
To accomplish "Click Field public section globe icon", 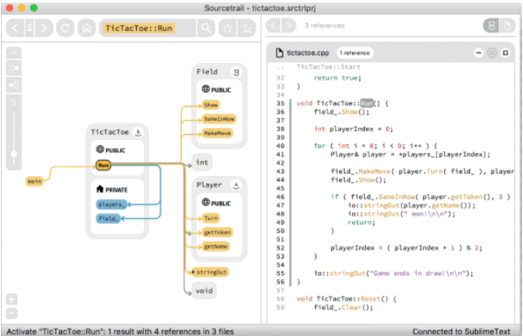I will [206, 89].
